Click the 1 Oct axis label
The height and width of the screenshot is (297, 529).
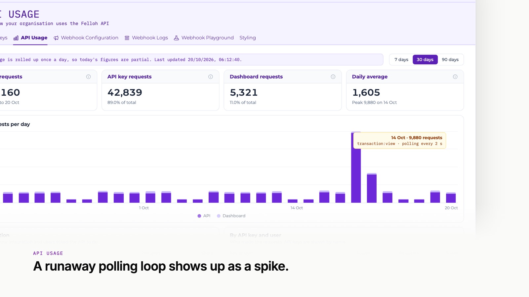click(144, 208)
